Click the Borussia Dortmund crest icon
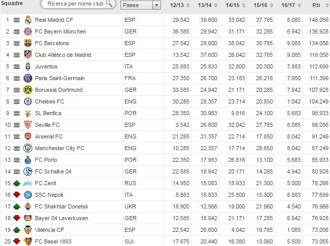This screenshot has height=246, width=330. click(x=27, y=90)
